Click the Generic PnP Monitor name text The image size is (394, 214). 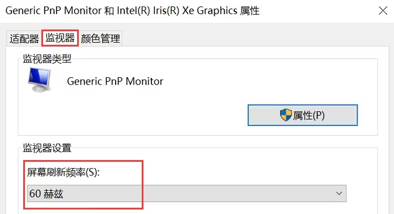115,81
